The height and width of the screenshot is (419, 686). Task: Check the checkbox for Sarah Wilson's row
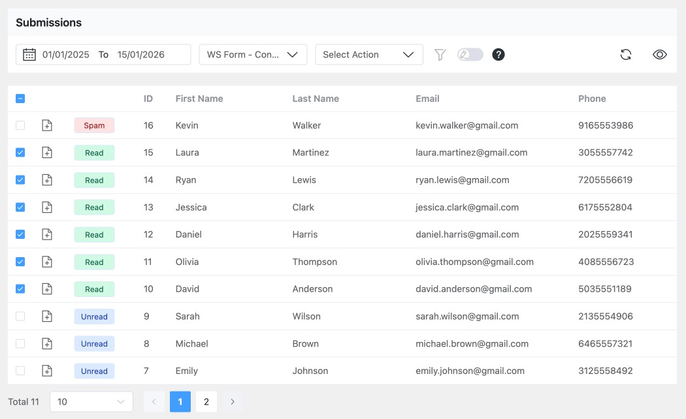(20, 316)
